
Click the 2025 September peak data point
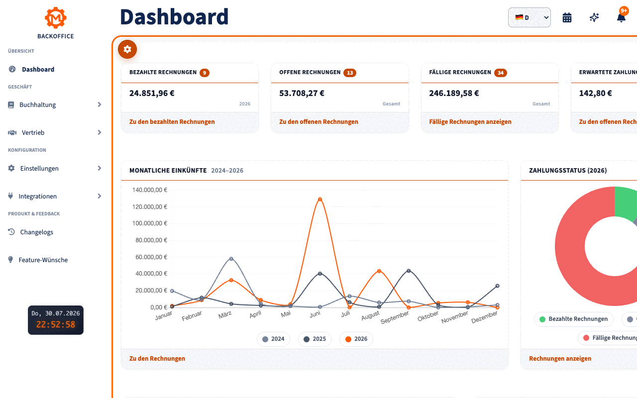[x=409, y=271]
